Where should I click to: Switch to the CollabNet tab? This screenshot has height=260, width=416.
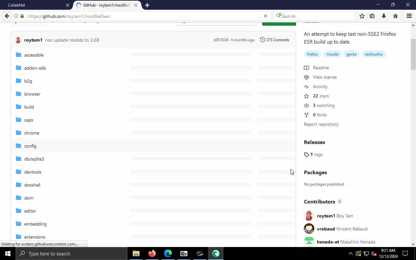(x=36, y=5)
